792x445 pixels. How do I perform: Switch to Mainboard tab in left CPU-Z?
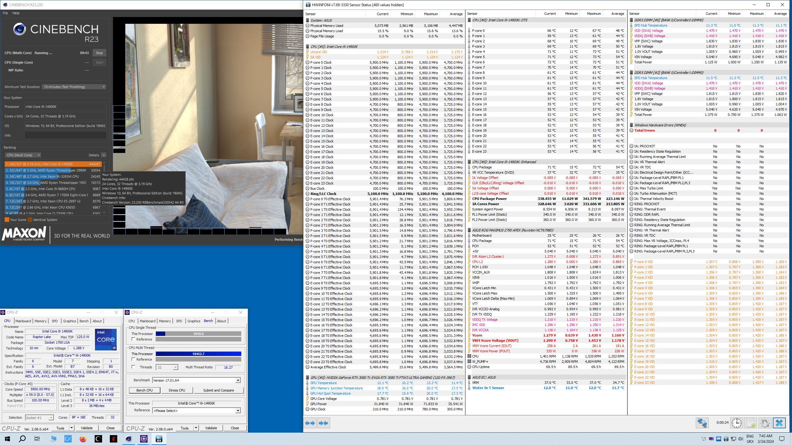pos(23,321)
